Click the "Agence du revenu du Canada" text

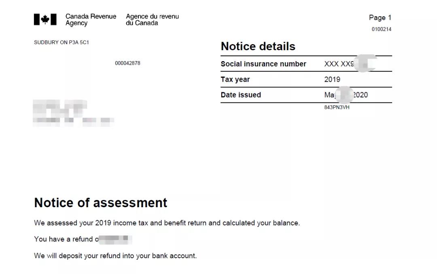(152, 20)
